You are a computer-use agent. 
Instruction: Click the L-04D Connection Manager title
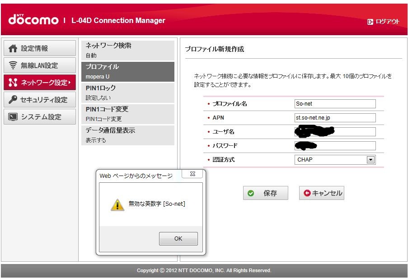point(118,20)
